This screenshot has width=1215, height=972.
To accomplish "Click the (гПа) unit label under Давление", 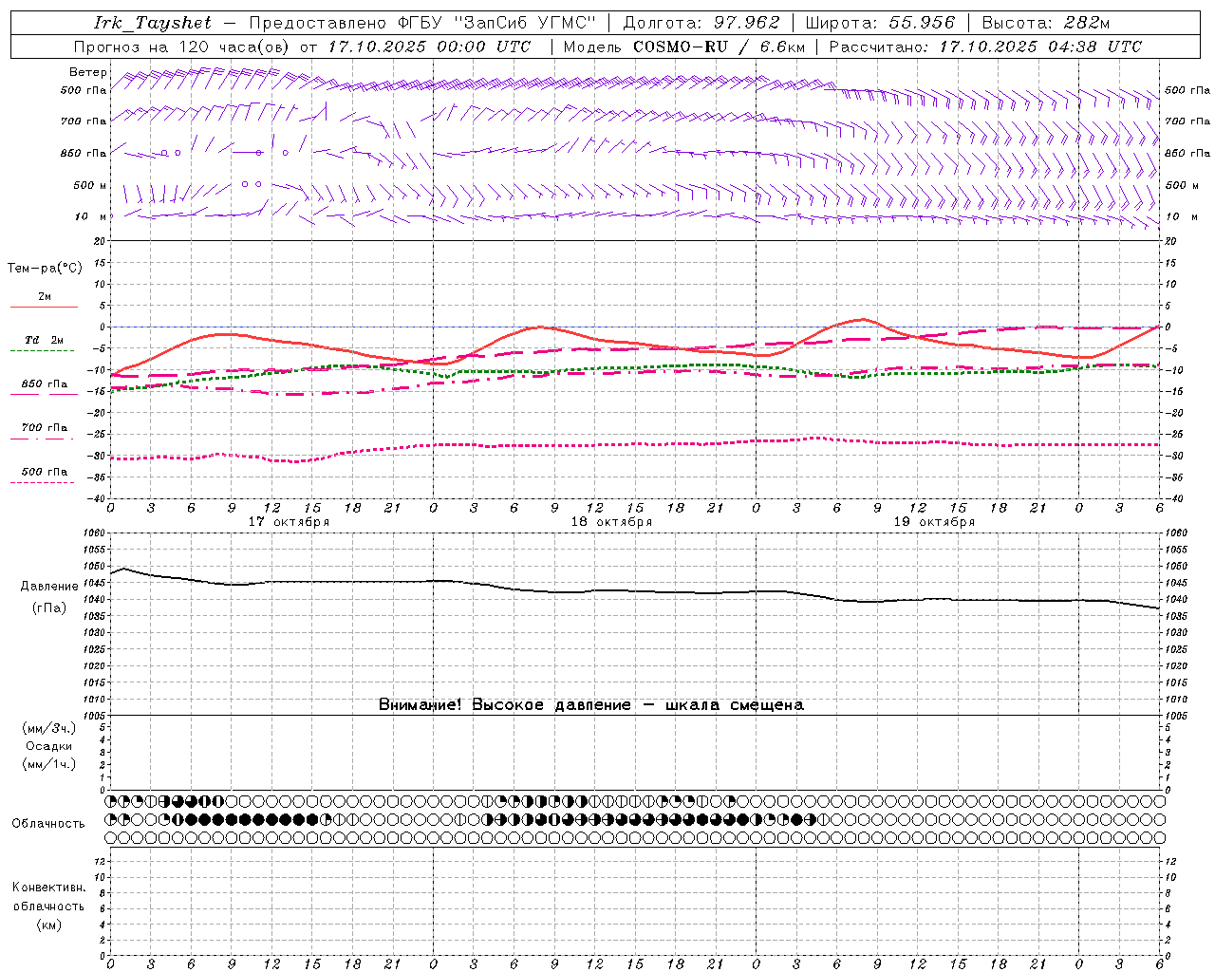I will [x=49, y=608].
